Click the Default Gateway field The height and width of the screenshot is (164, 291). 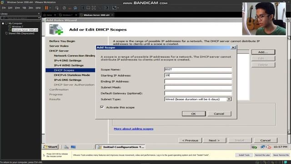(x=198, y=93)
